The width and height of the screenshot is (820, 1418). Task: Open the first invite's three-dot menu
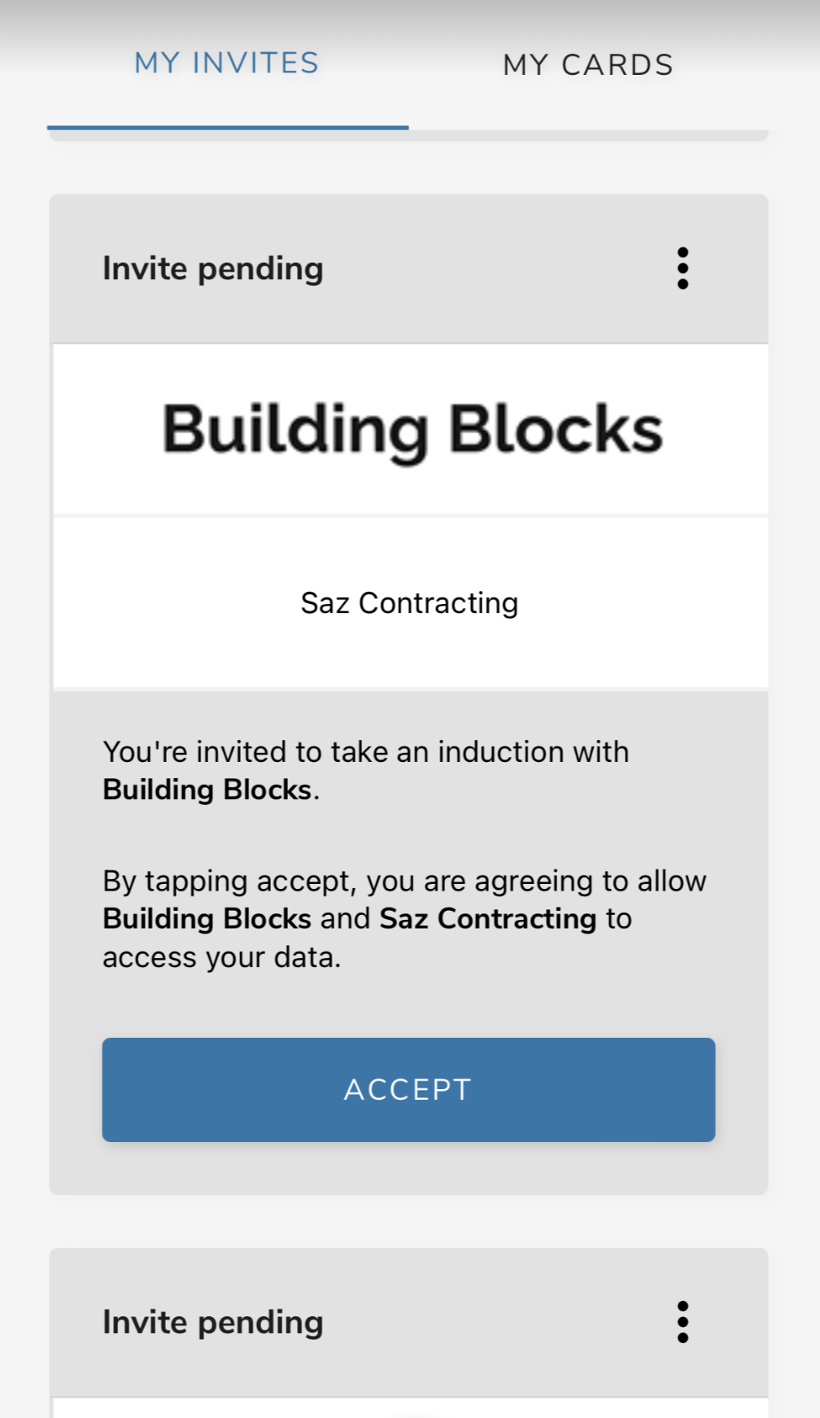(x=683, y=269)
